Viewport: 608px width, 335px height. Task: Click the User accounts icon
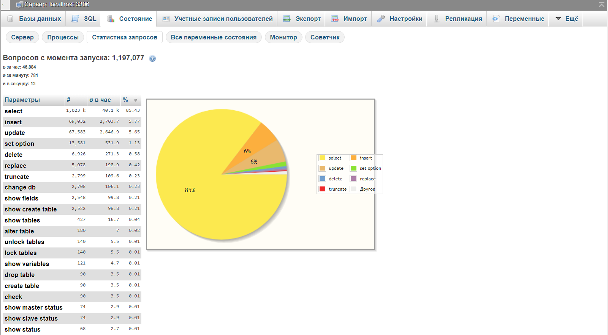point(166,19)
